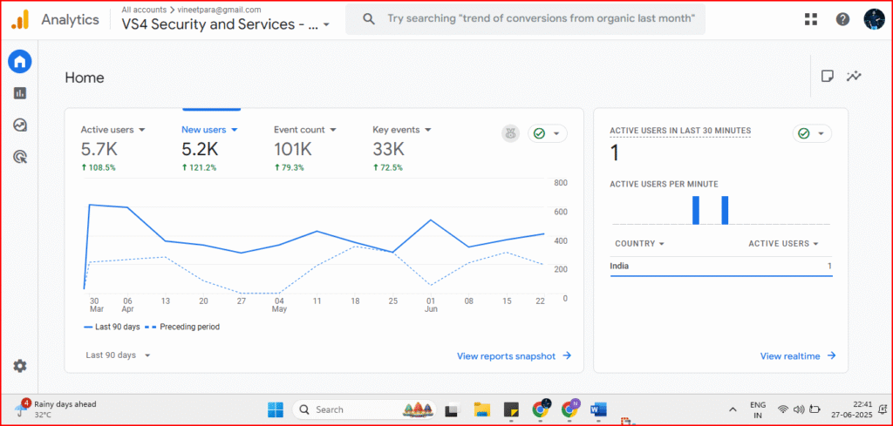893x426 pixels.
Task: Click the second blue bar in per-minute chart
Action: pyautogui.click(x=725, y=211)
